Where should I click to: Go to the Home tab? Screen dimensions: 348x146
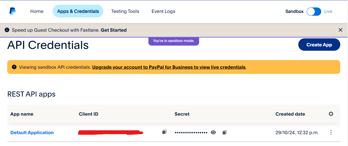[x=37, y=11]
